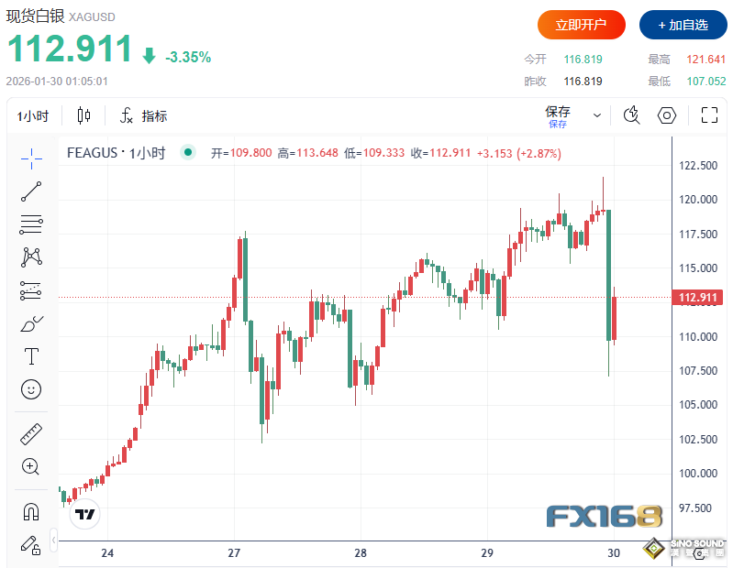Expand the save layout dropdown arrow
Image resolution: width=733 pixels, height=568 pixels.
coord(597,115)
